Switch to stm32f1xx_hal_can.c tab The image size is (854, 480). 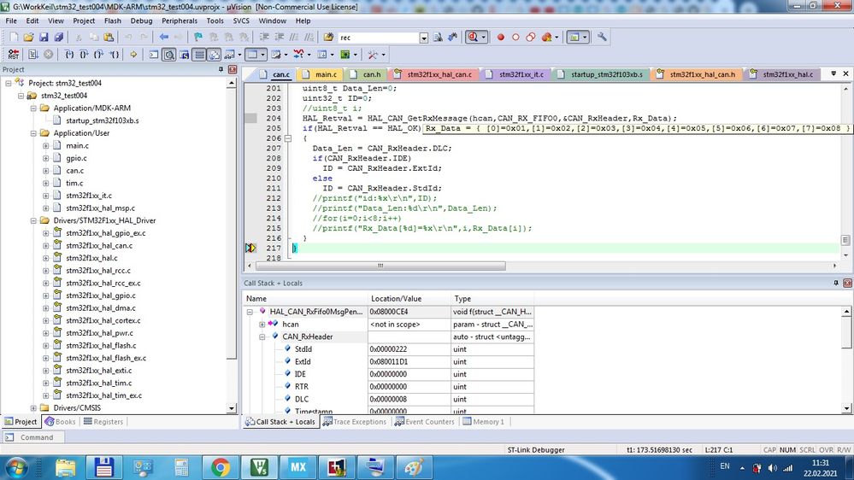(x=434, y=74)
